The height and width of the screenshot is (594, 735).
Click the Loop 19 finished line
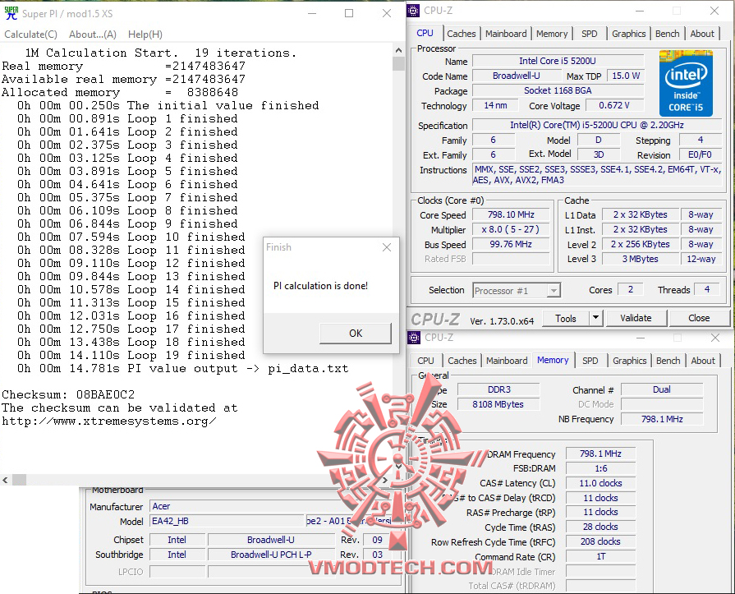(x=131, y=356)
